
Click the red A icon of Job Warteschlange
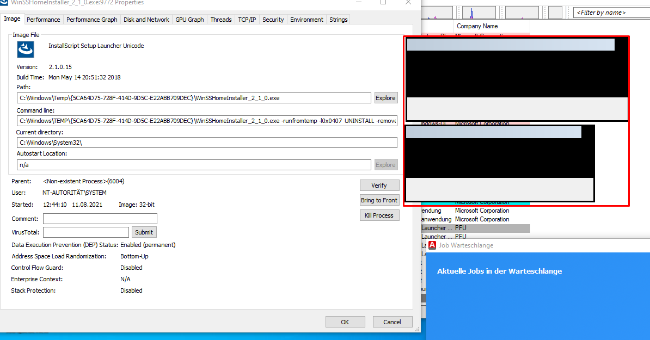(x=432, y=245)
